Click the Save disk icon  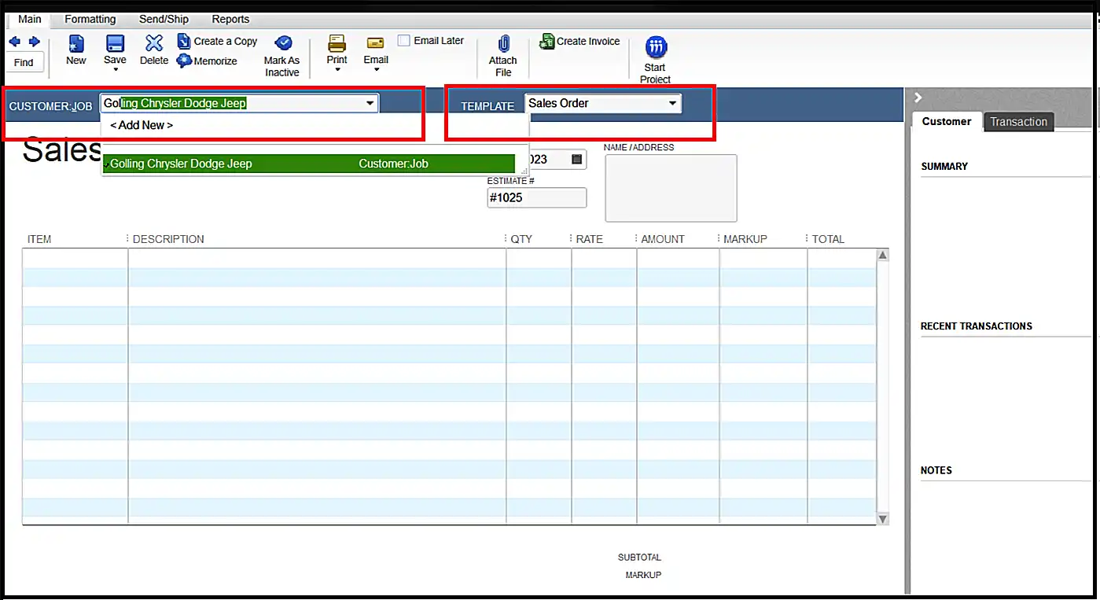click(x=115, y=44)
